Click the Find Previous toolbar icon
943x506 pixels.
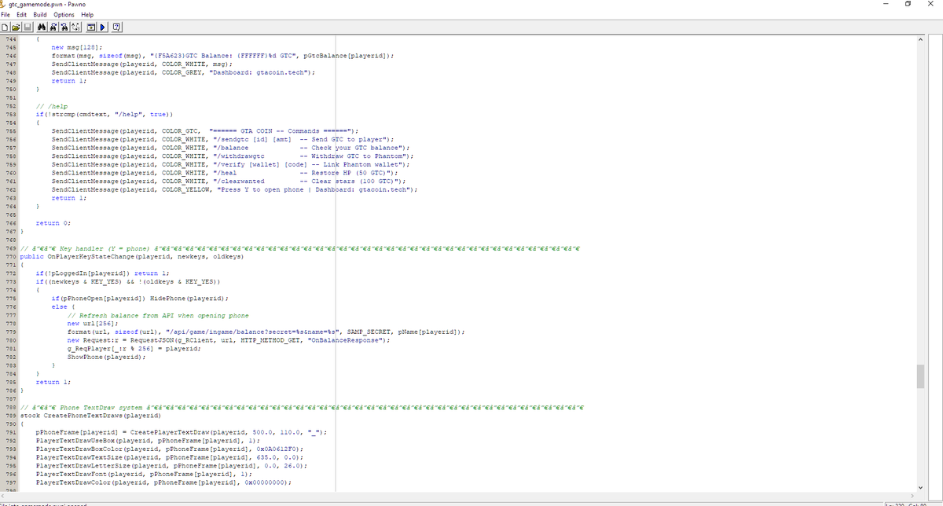point(64,27)
